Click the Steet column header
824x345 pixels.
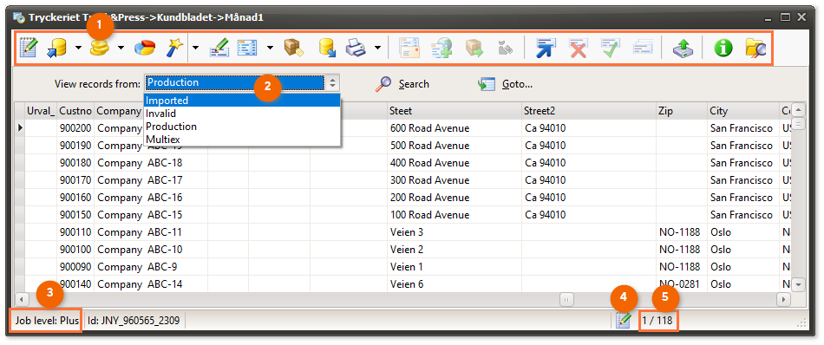point(454,111)
